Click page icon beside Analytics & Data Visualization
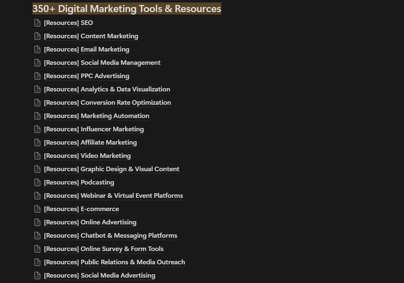 coord(37,89)
